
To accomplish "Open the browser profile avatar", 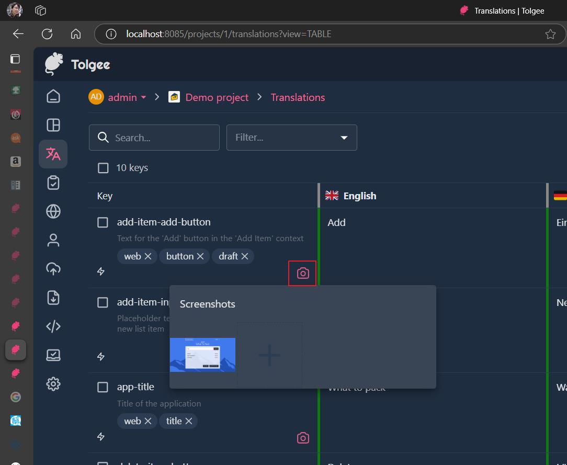I will [15, 10].
